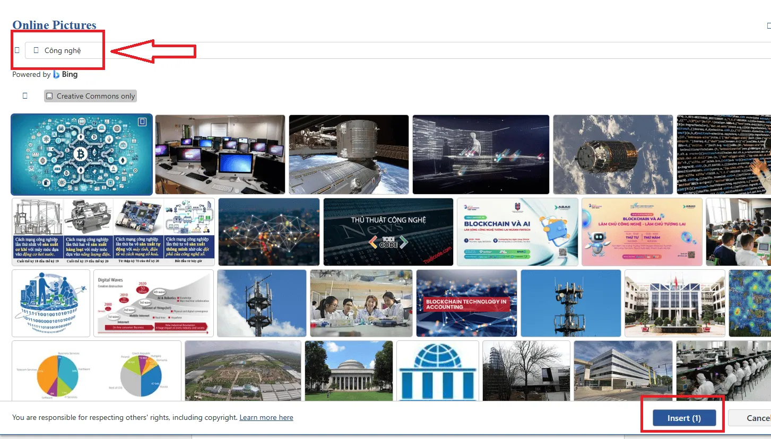Select the cell tower against clear blue sky
The image size is (771, 439).
pyautogui.click(x=570, y=303)
